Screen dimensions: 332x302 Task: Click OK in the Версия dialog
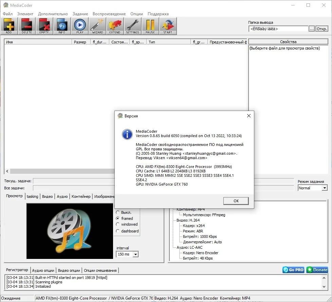[x=236, y=201]
